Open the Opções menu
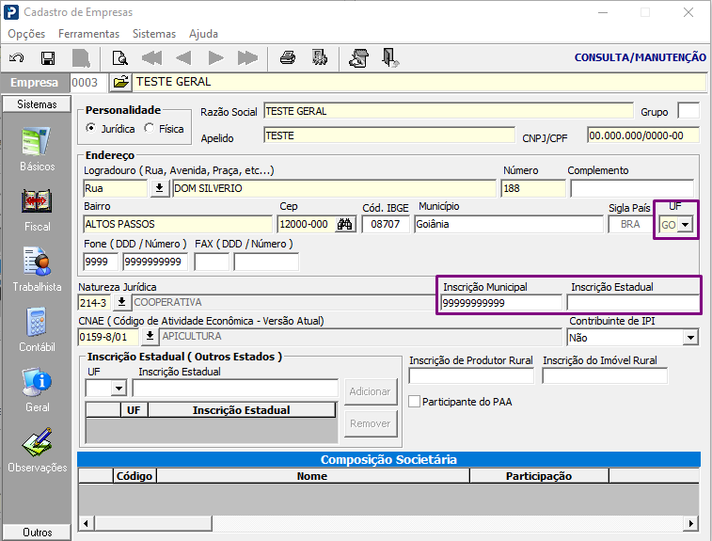The image size is (712, 541). (x=26, y=34)
